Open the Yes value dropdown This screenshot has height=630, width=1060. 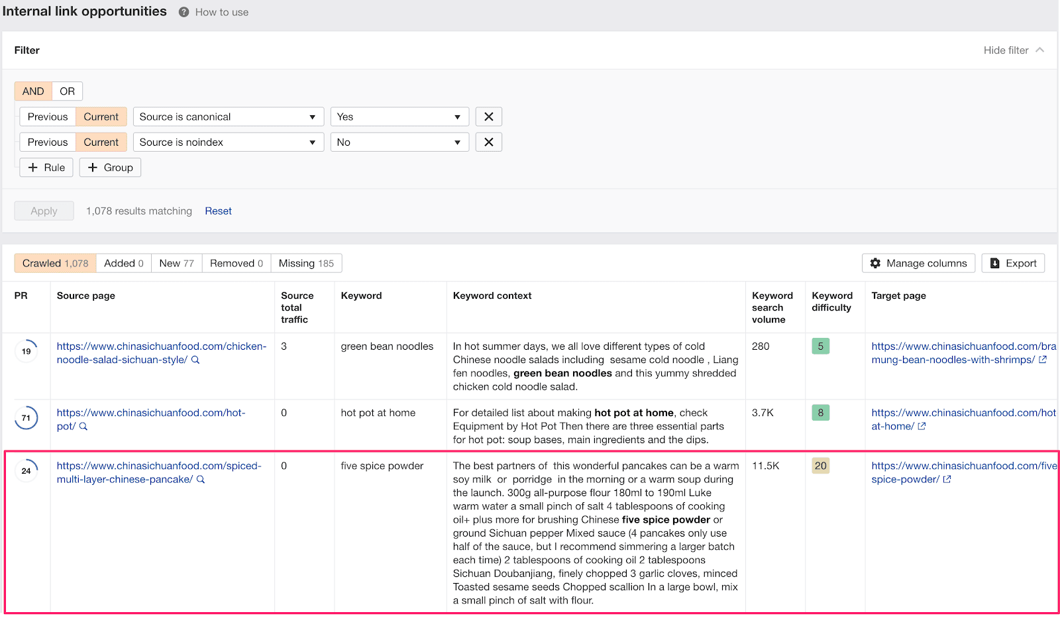point(399,116)
